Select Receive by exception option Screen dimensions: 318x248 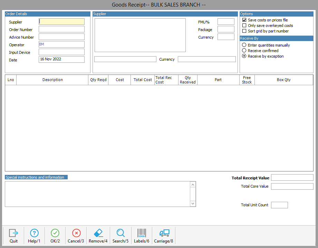pyautogui.click(x=244, y=56)
